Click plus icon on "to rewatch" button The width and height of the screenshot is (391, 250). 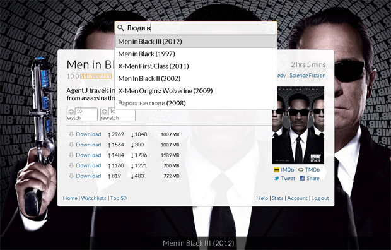coord(105,112)
